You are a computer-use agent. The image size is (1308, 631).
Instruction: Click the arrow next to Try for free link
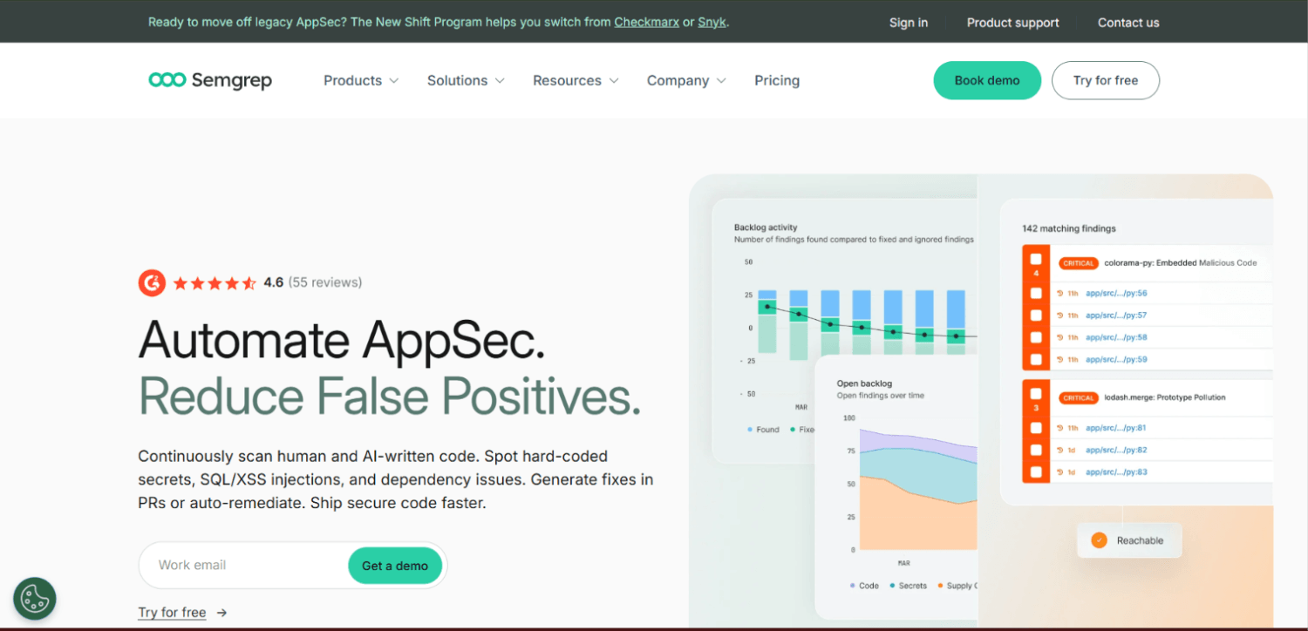222,613
